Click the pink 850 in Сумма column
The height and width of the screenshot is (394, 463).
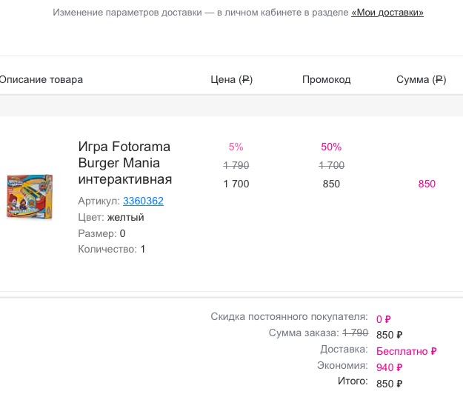[x=427, y=184]
